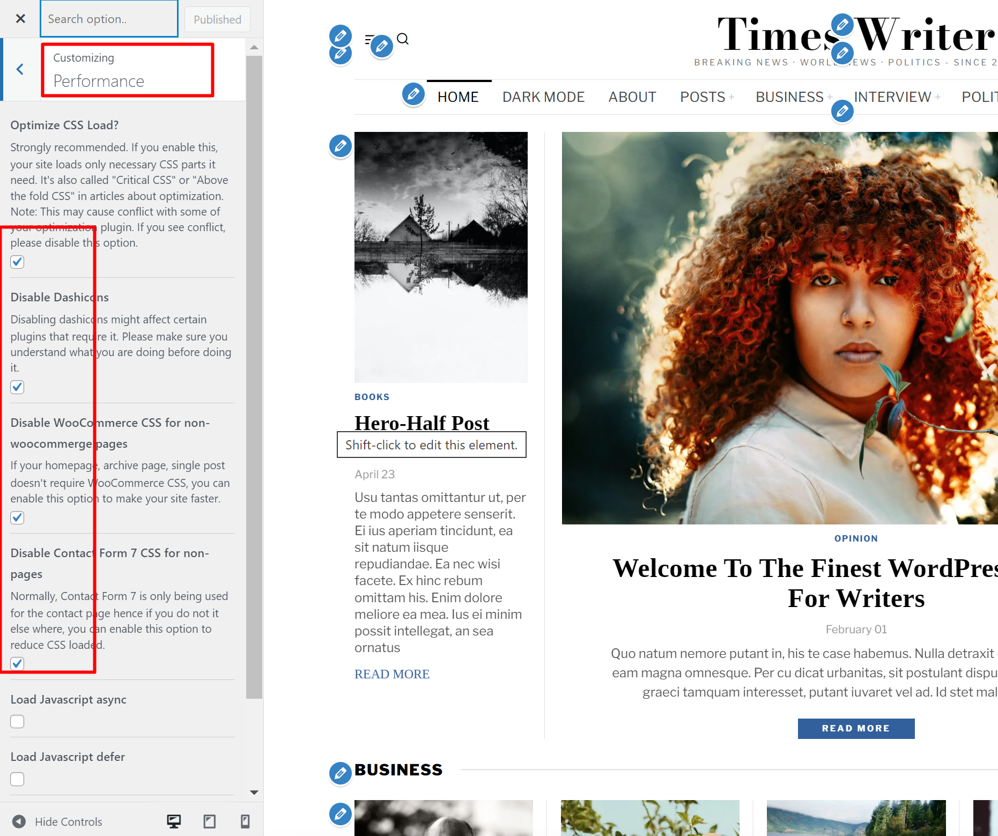
Task: Click the sidebar scrollbar down arrow
Action: tap(254, 792)
